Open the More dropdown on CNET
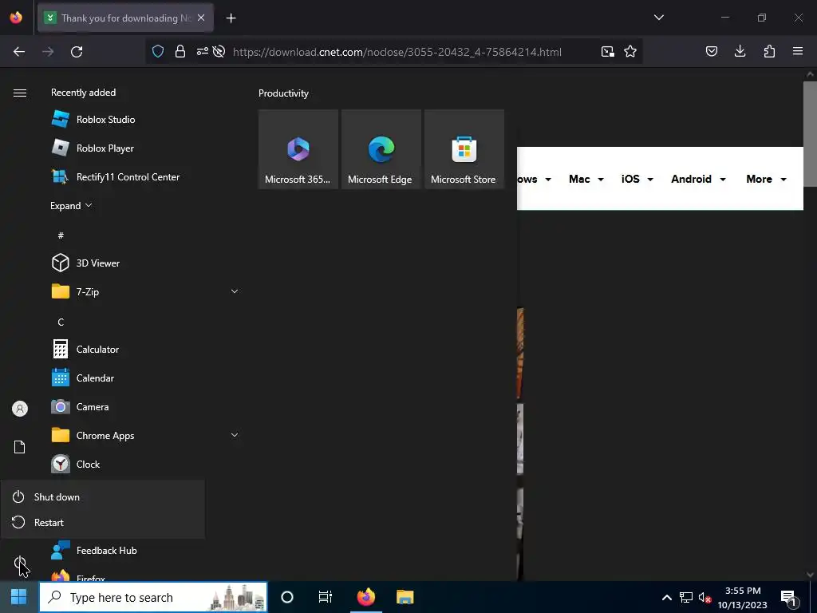Viewport: 817px width, 613px height. 766,179
